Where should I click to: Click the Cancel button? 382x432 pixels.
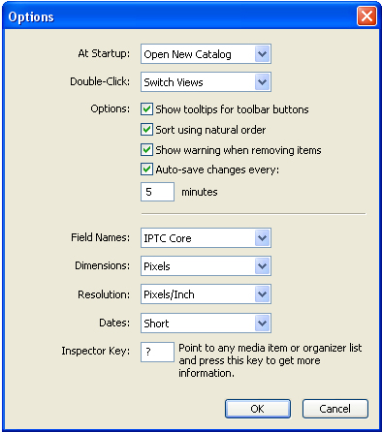[x=335, y=409]
